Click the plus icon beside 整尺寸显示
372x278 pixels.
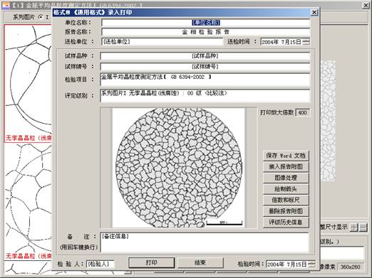[x=354, y=228]
